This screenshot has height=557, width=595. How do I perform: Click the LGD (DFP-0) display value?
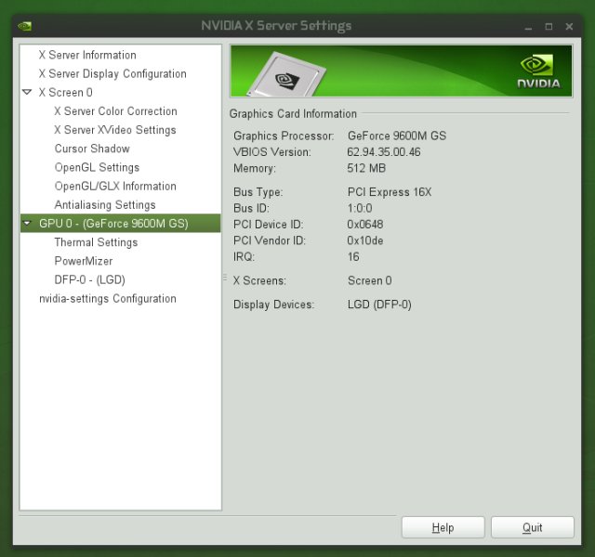379,304
